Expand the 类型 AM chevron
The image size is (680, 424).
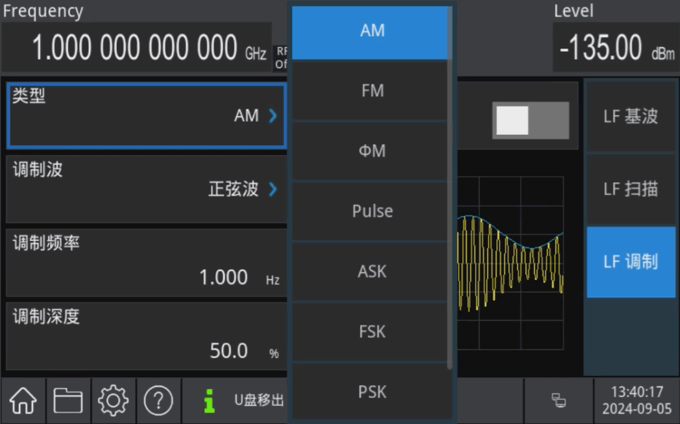click(273, 115)
